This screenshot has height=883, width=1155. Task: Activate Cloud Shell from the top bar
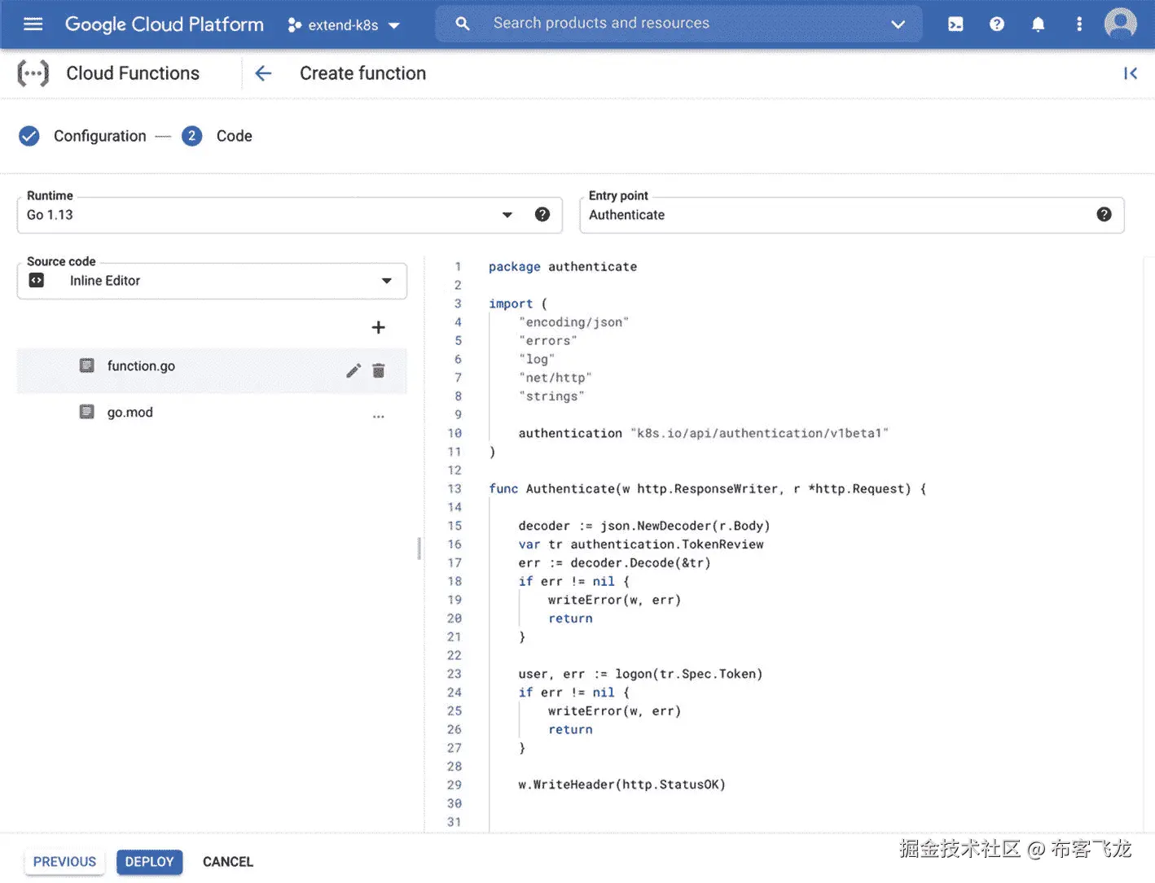[955, 24]
